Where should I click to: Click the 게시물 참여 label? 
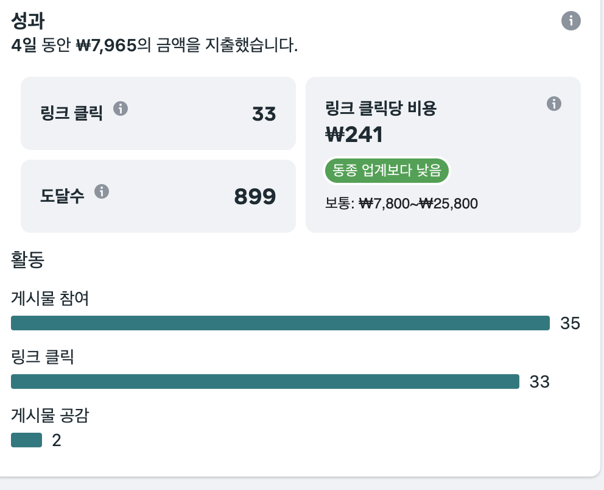[x=50, y=299]
